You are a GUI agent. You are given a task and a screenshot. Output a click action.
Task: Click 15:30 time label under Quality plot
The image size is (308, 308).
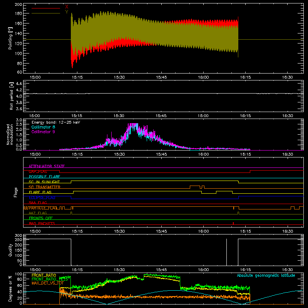pos(119,270)
